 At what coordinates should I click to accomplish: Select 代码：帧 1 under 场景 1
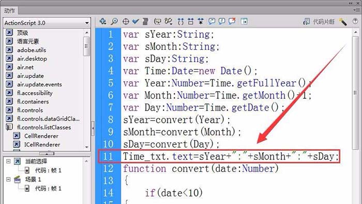point(48,188)
